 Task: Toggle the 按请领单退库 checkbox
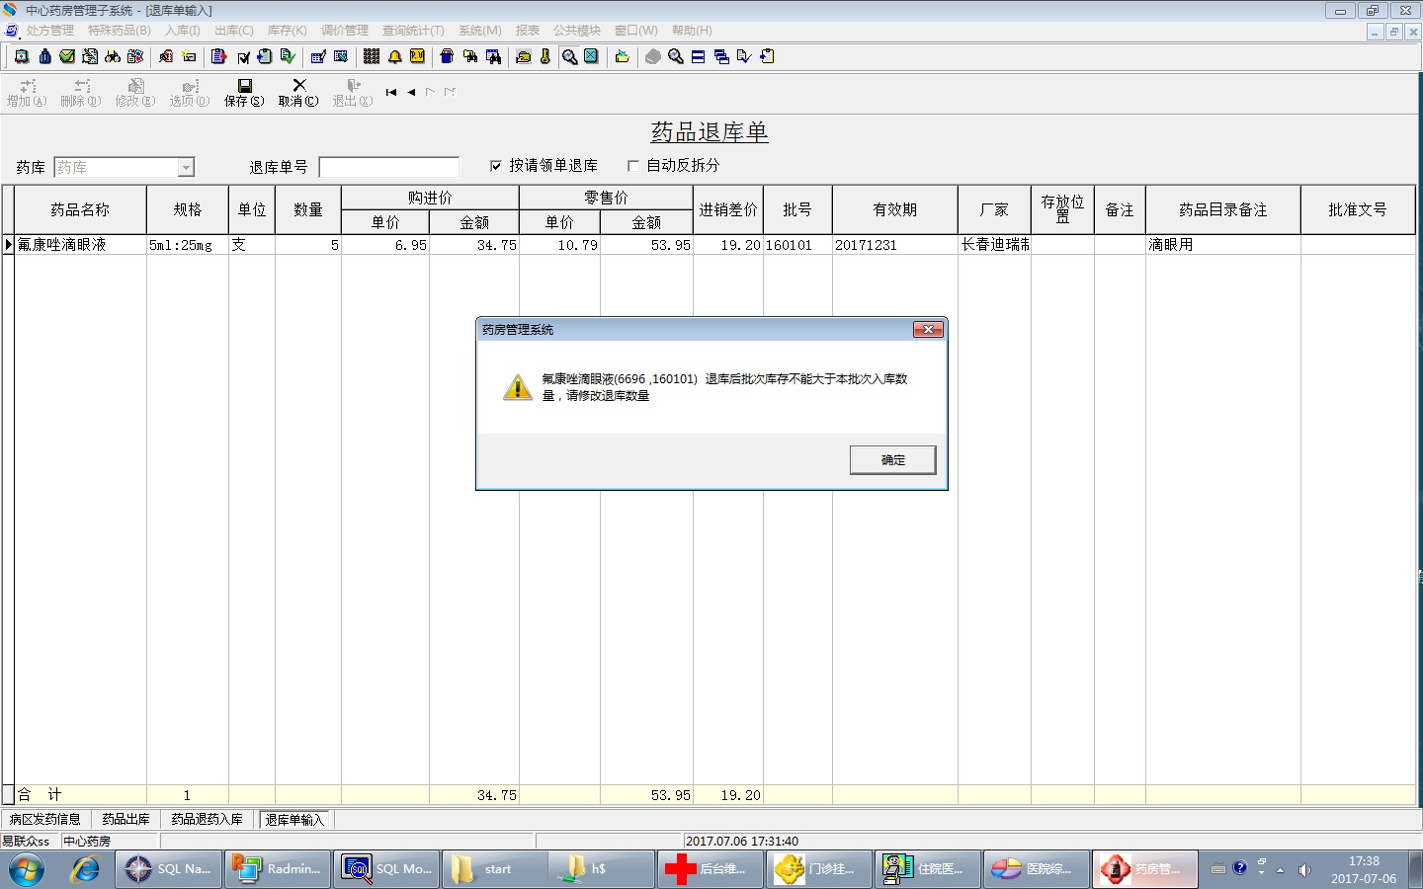(x=496, y=166)
